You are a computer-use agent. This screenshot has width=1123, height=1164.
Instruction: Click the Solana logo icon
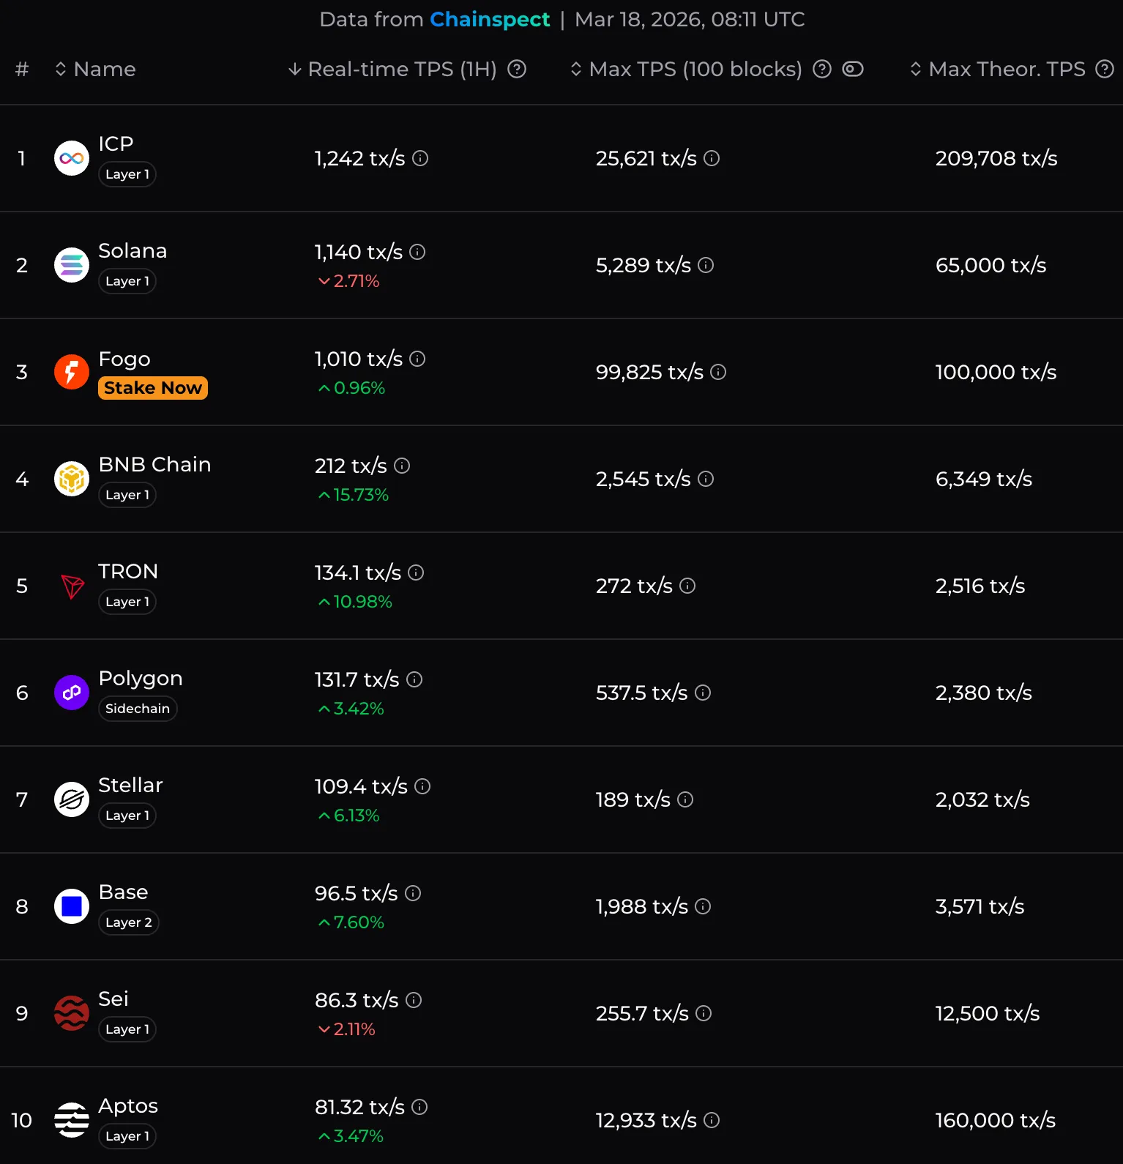tap(72, 265)
